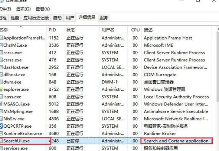The height and width of the screenshot is (151, 219).
Task: Click the RuntimeBroker.exe process icon
Action: (x=1, y=134)
